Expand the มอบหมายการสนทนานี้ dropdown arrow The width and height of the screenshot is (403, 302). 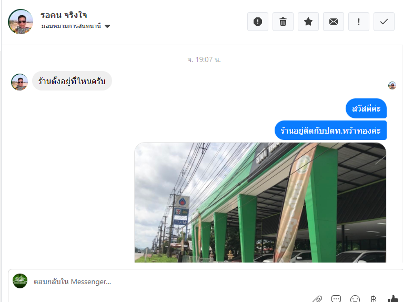pyautogui.click(x=107, y=26)
